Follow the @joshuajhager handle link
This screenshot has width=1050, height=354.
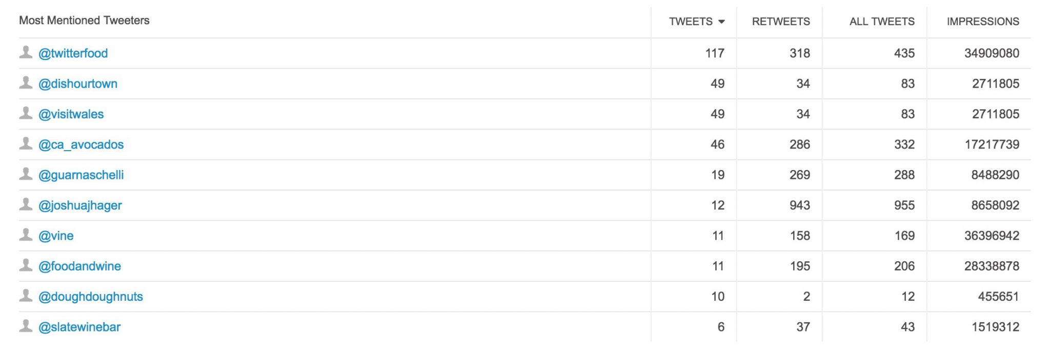click(80, 205)
